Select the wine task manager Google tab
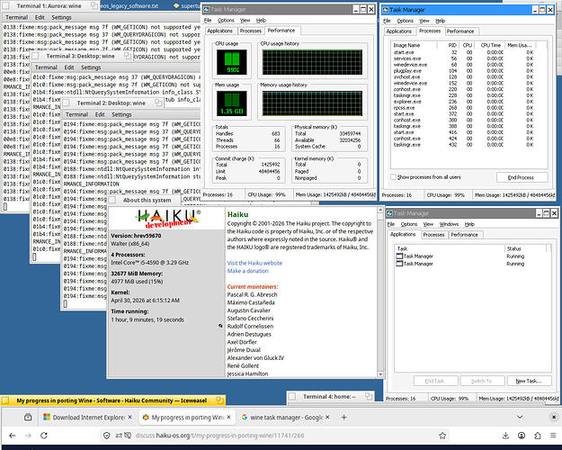Screen dimensions: 562x450 [286, 417]
